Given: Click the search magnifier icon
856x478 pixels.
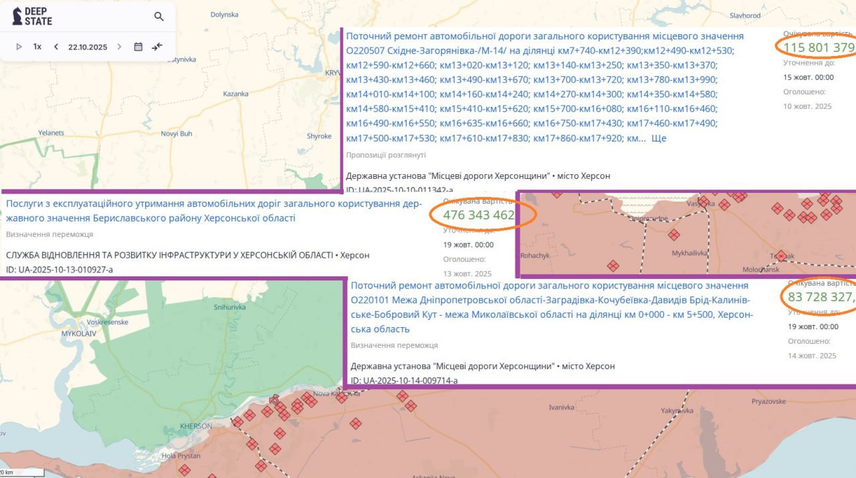Looking at the screenshot, I should coord(158,17).
